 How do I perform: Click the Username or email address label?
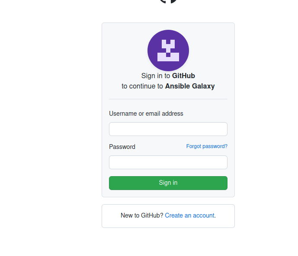click(x=146, y=114)
